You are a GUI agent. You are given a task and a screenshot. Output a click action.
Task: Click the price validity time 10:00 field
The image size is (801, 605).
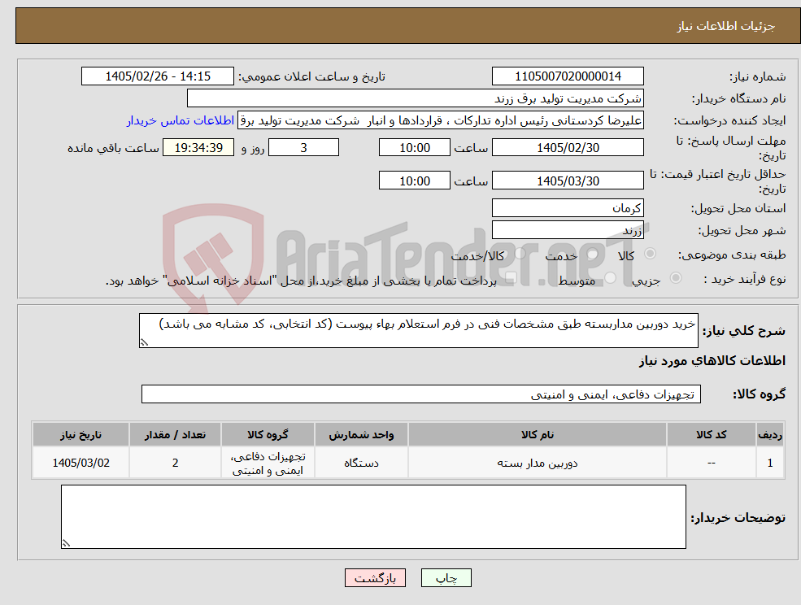(x=414, y=181)
